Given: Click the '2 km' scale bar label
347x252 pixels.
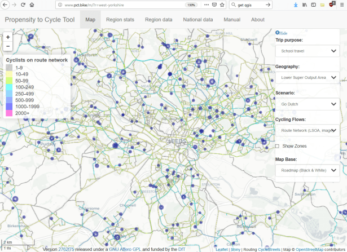Looking at the screenshot, I should point(8,242).
